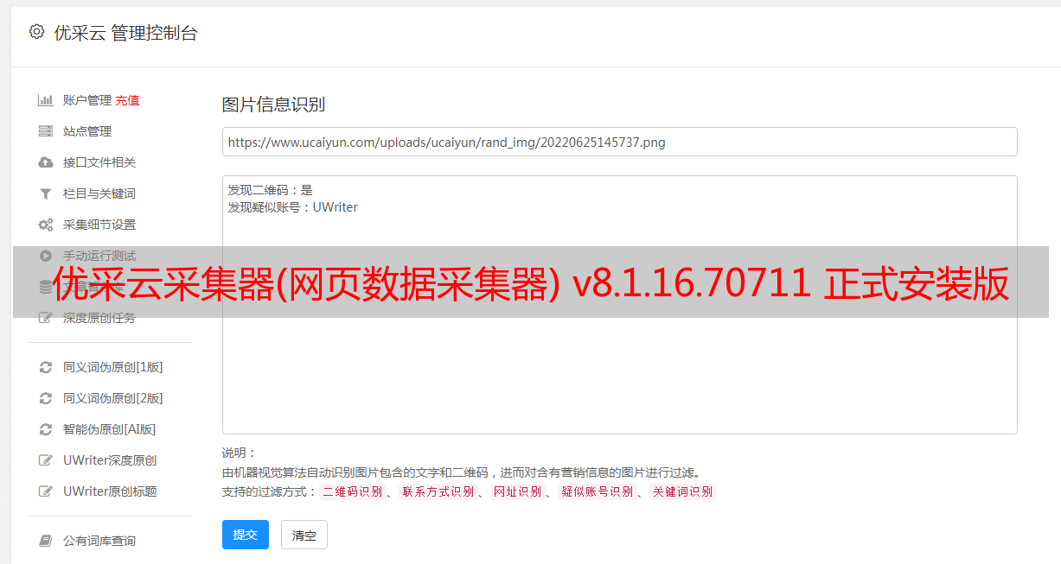Open 智能伪原创[AI版] in sidebar

pos(109,429)
